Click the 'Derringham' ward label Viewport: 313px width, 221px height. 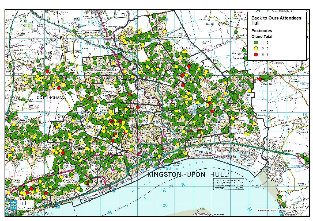click(x=64, y=129)
